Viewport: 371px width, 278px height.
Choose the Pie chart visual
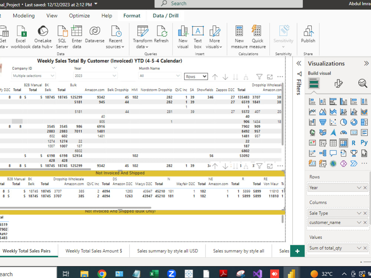[343, 122]
